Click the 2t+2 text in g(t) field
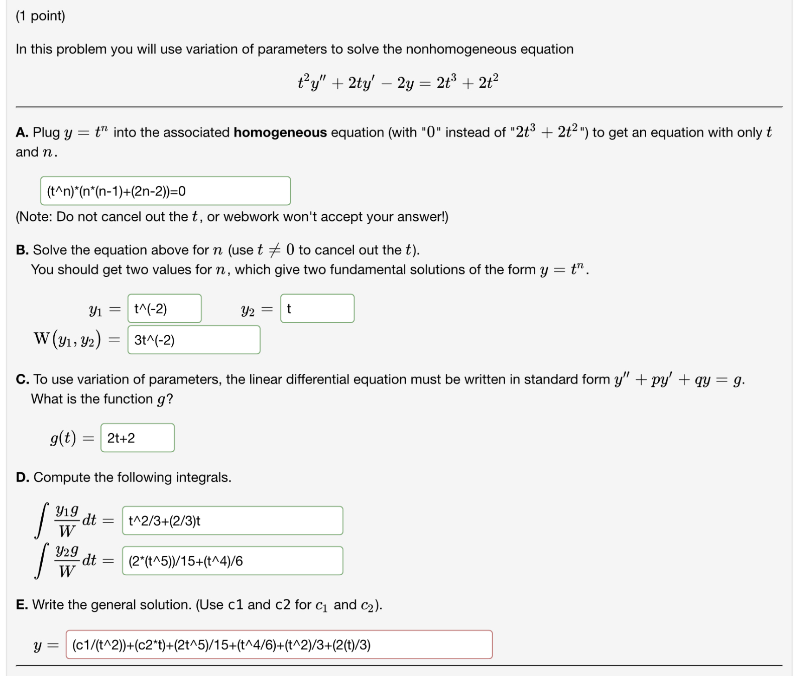The width and height of the screenshot is (805, 676). tap(122, 437)
